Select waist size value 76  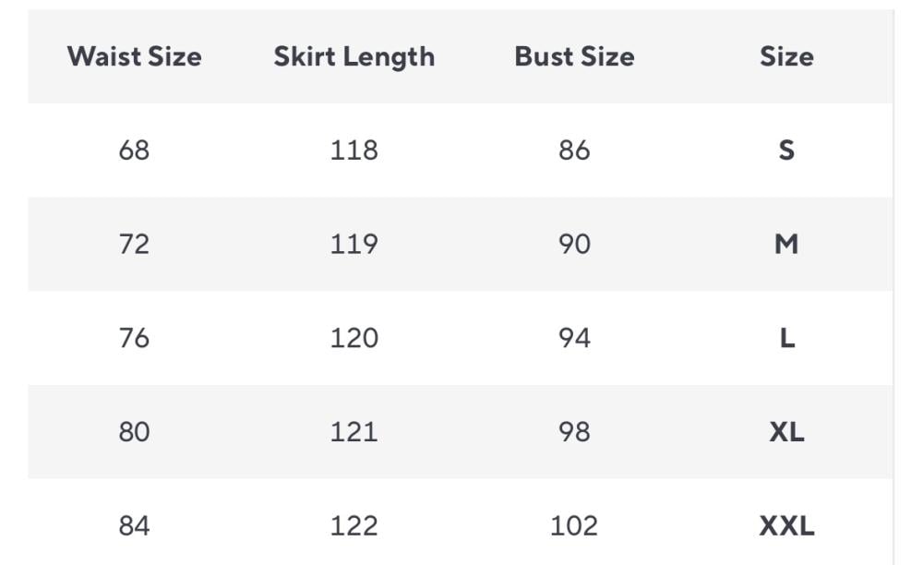coord(134,338)
